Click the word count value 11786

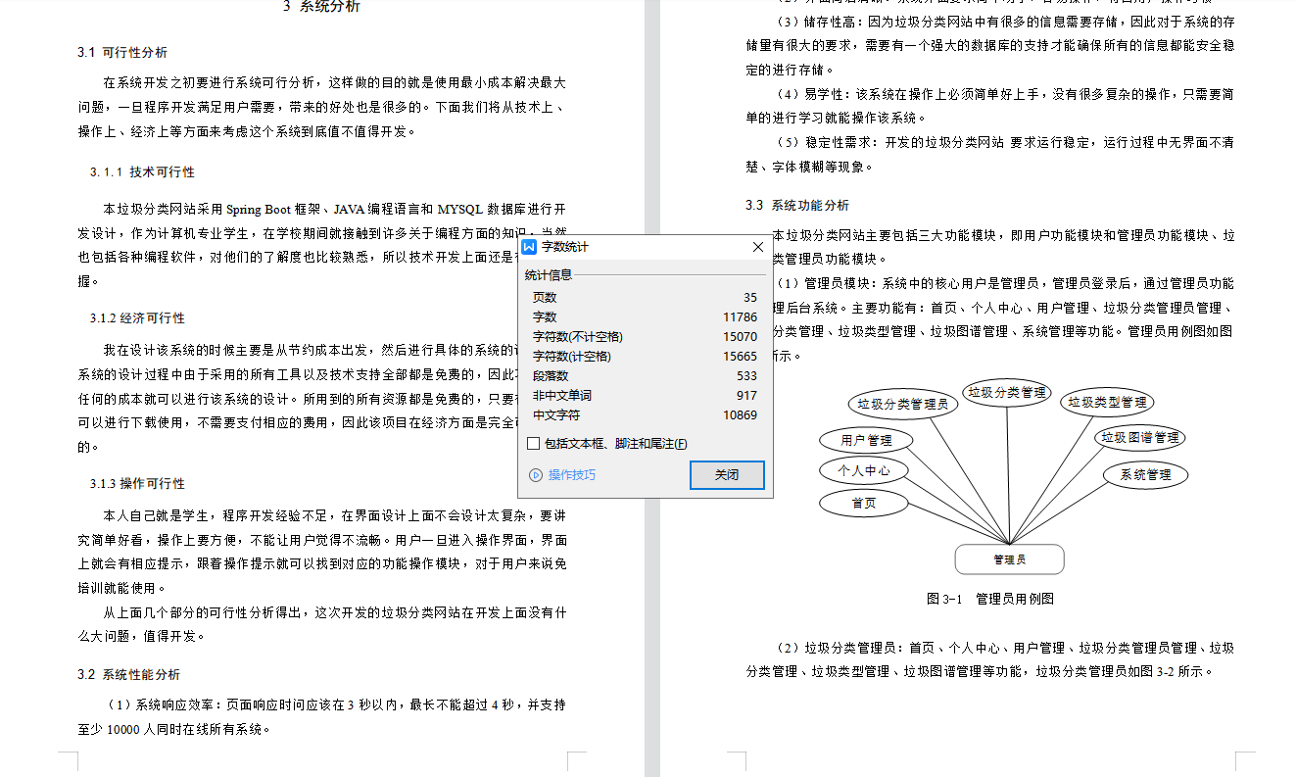[741, 316]
